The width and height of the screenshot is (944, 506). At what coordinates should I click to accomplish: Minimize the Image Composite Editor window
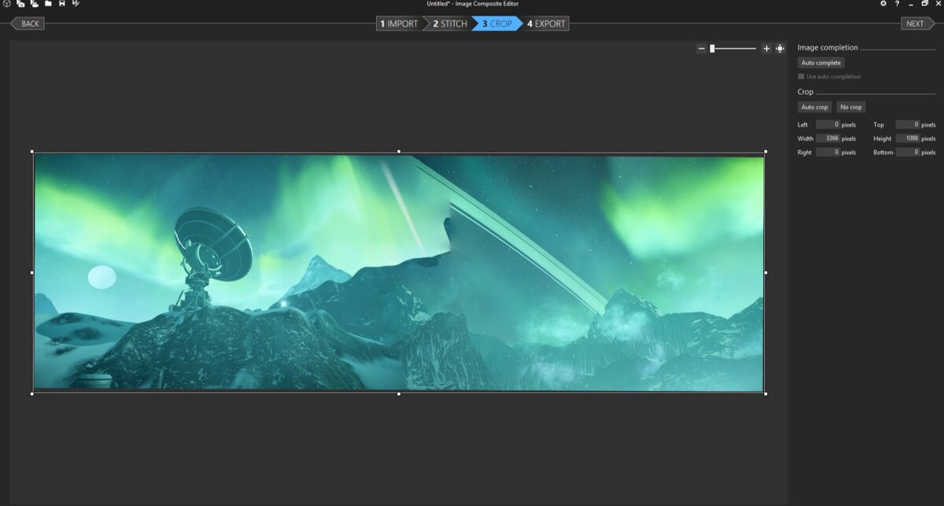[x=911, y=4]
